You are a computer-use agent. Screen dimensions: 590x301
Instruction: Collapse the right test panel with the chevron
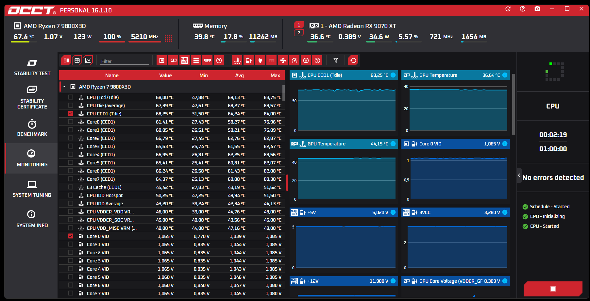[x=519, y=175]
